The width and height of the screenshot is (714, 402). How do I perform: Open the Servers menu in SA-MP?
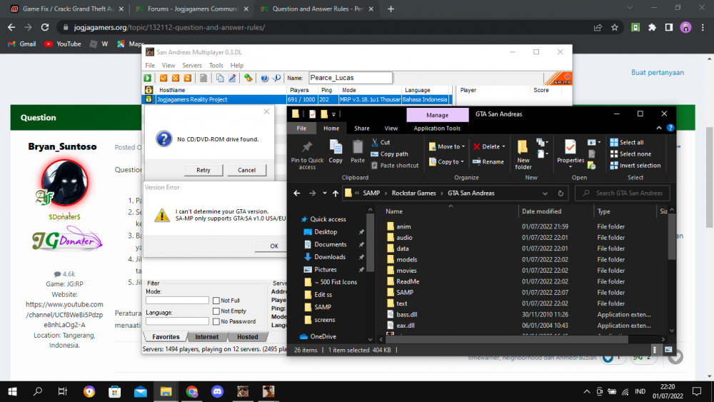click(191, 65)
